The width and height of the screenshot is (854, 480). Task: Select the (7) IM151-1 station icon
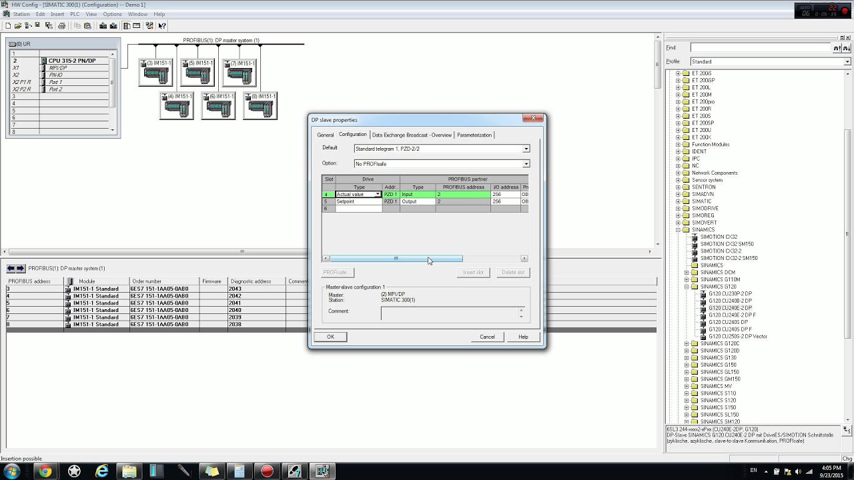pyautogui.click(x=240, y=73)
